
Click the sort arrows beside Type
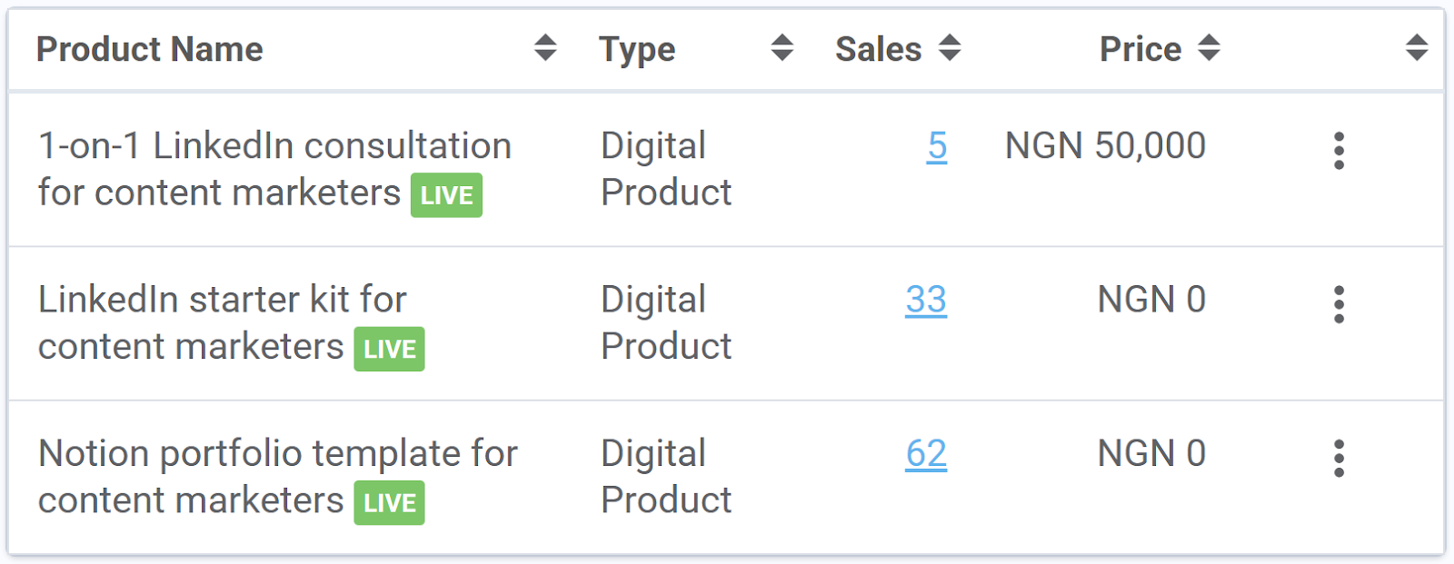(782, 48)
